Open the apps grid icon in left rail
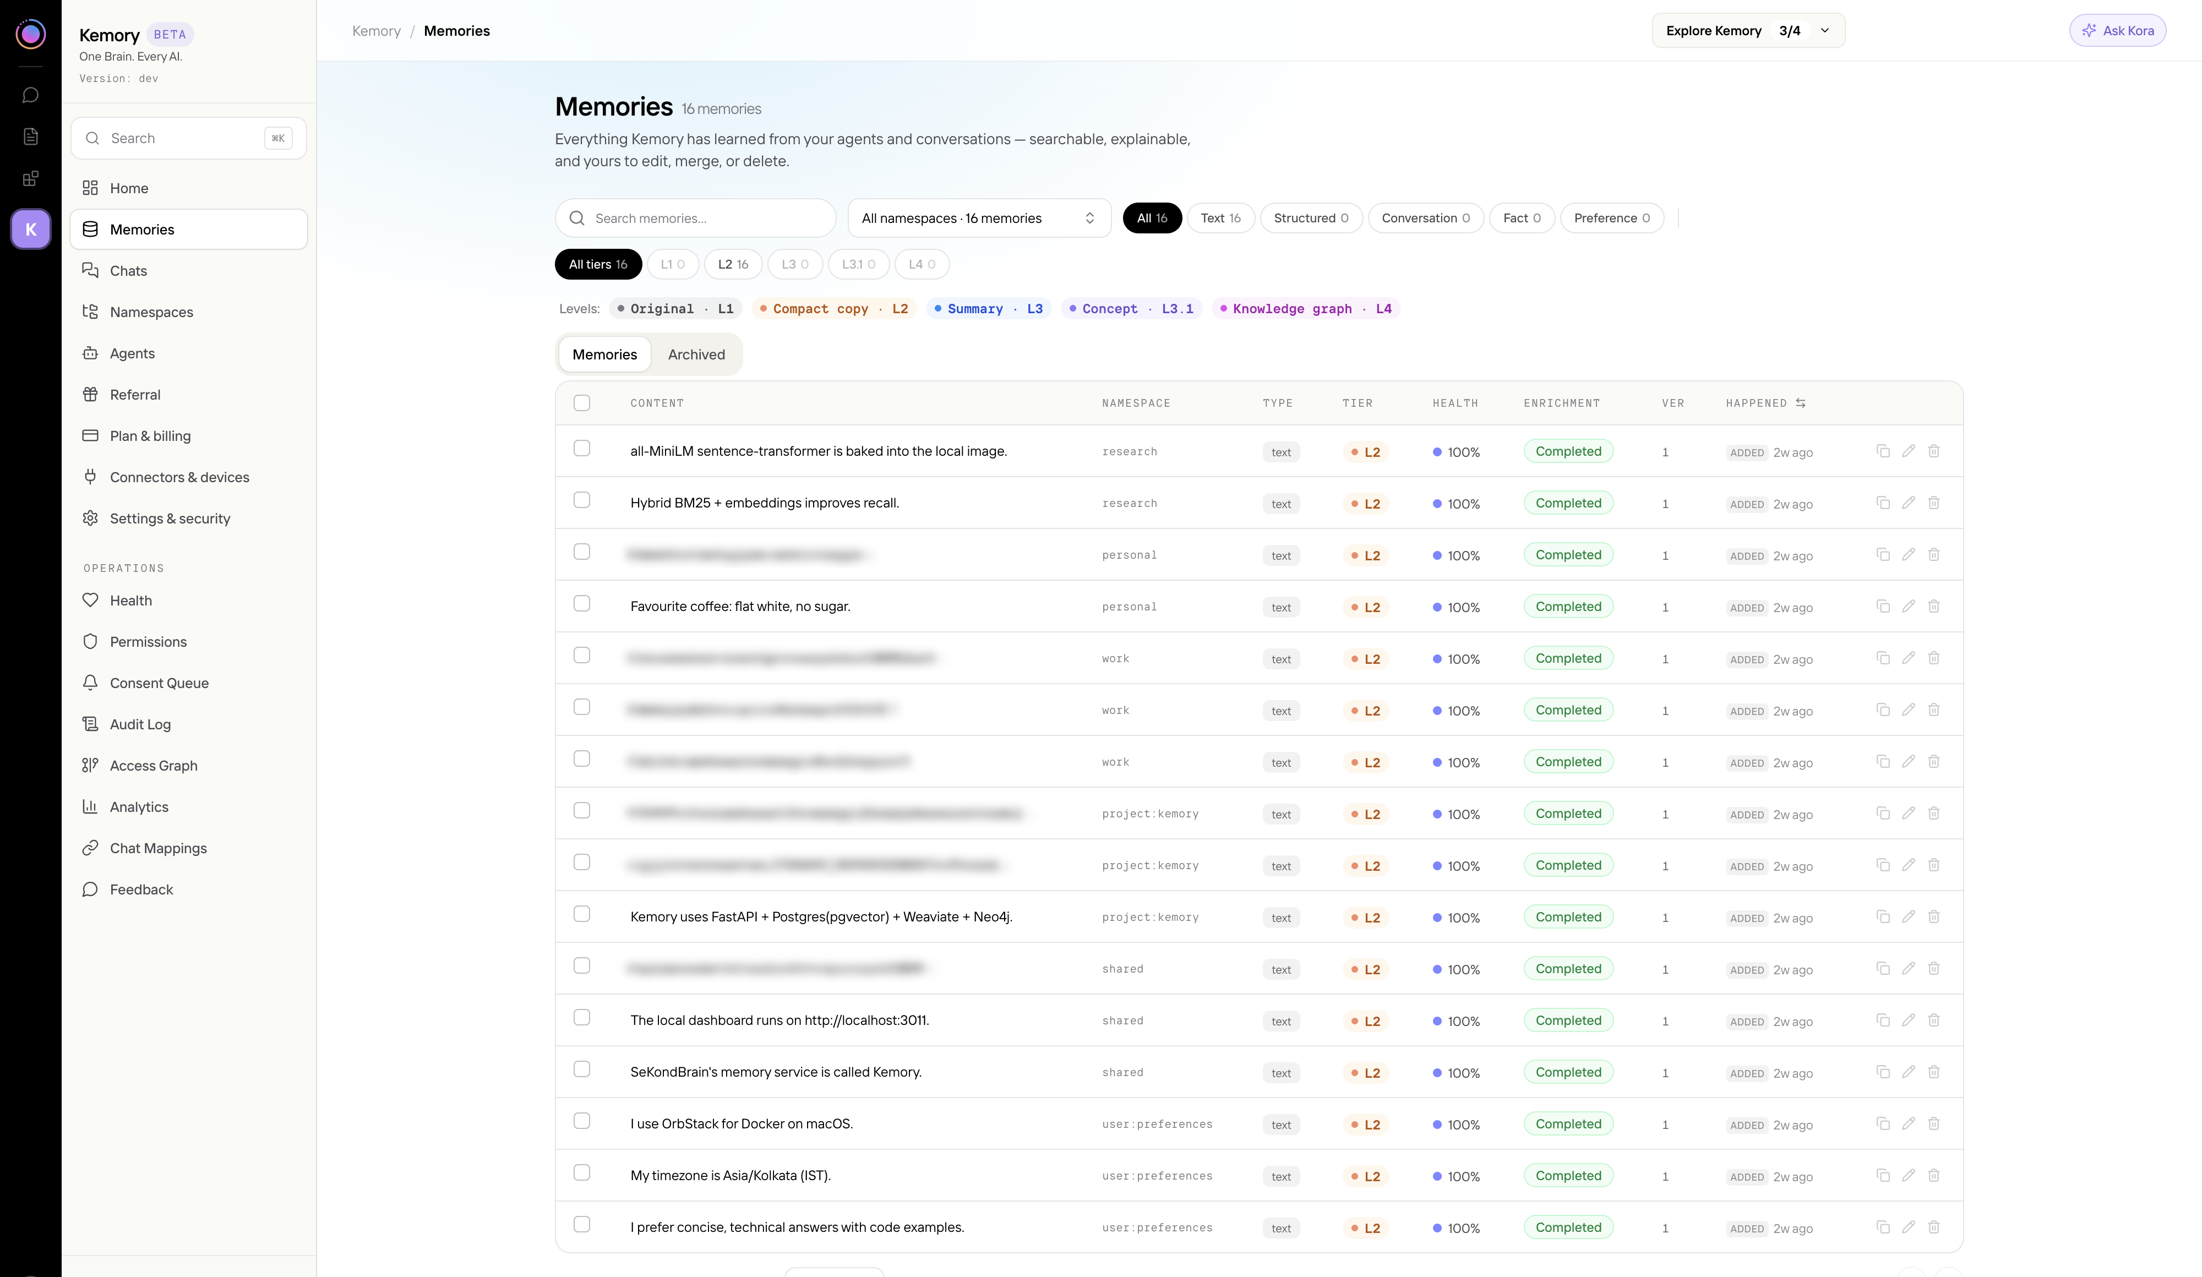 tap(31, 178)
